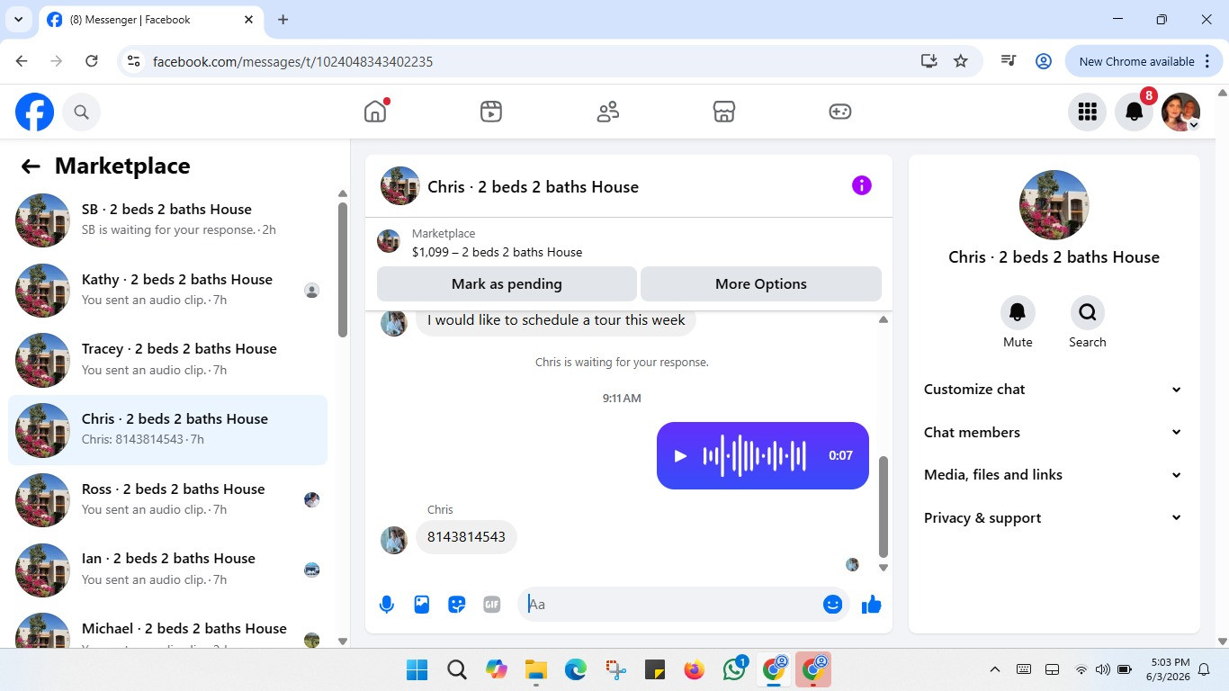
Task: Play the 0:07 audio clip
Action: (680, 456)
